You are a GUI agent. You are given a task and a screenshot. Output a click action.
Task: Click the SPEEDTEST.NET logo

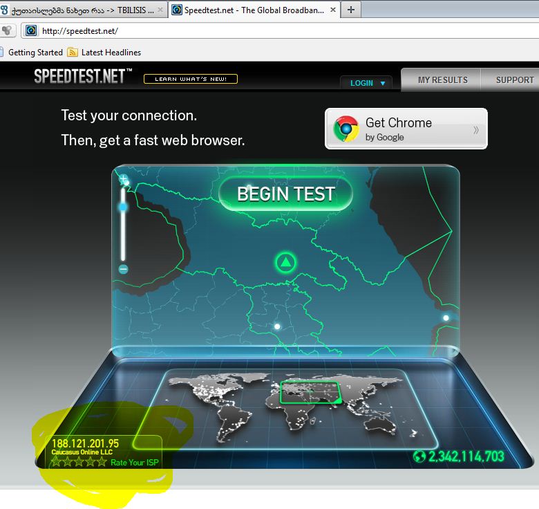coord(83,75)
